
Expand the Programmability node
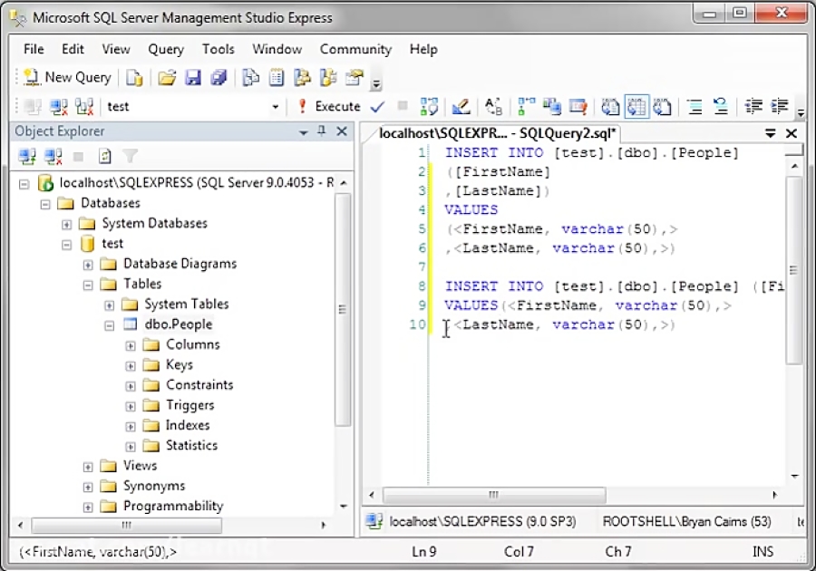point(87,506)
